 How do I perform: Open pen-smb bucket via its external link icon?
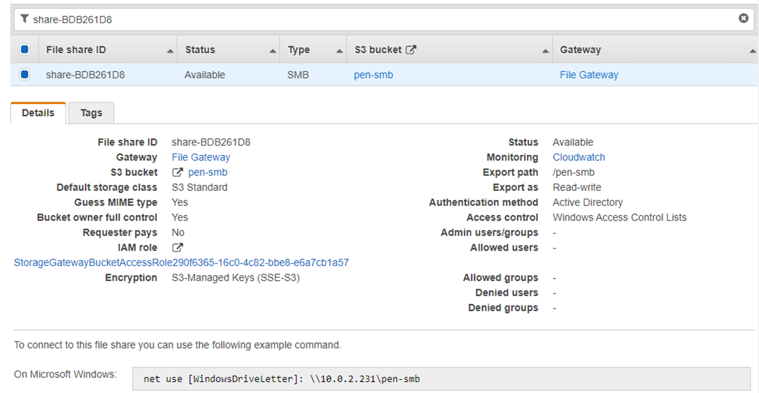pos(178,172)
